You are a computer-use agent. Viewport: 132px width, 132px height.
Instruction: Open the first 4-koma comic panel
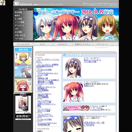pos(23,59)
